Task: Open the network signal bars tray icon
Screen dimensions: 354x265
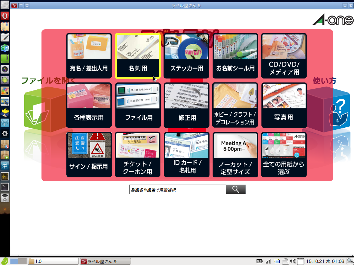Action: pyautogui.click(x=268, y=262)
